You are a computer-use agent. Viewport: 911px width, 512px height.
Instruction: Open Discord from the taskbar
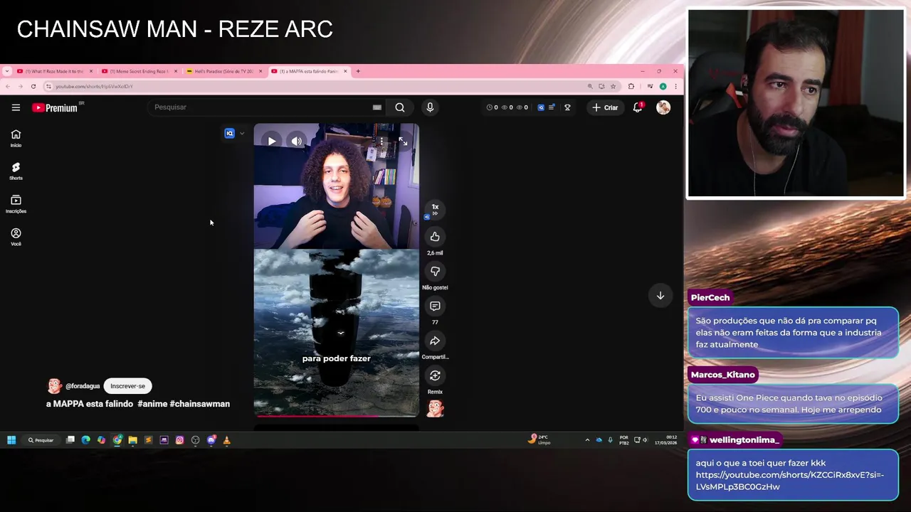pos(211,440)
